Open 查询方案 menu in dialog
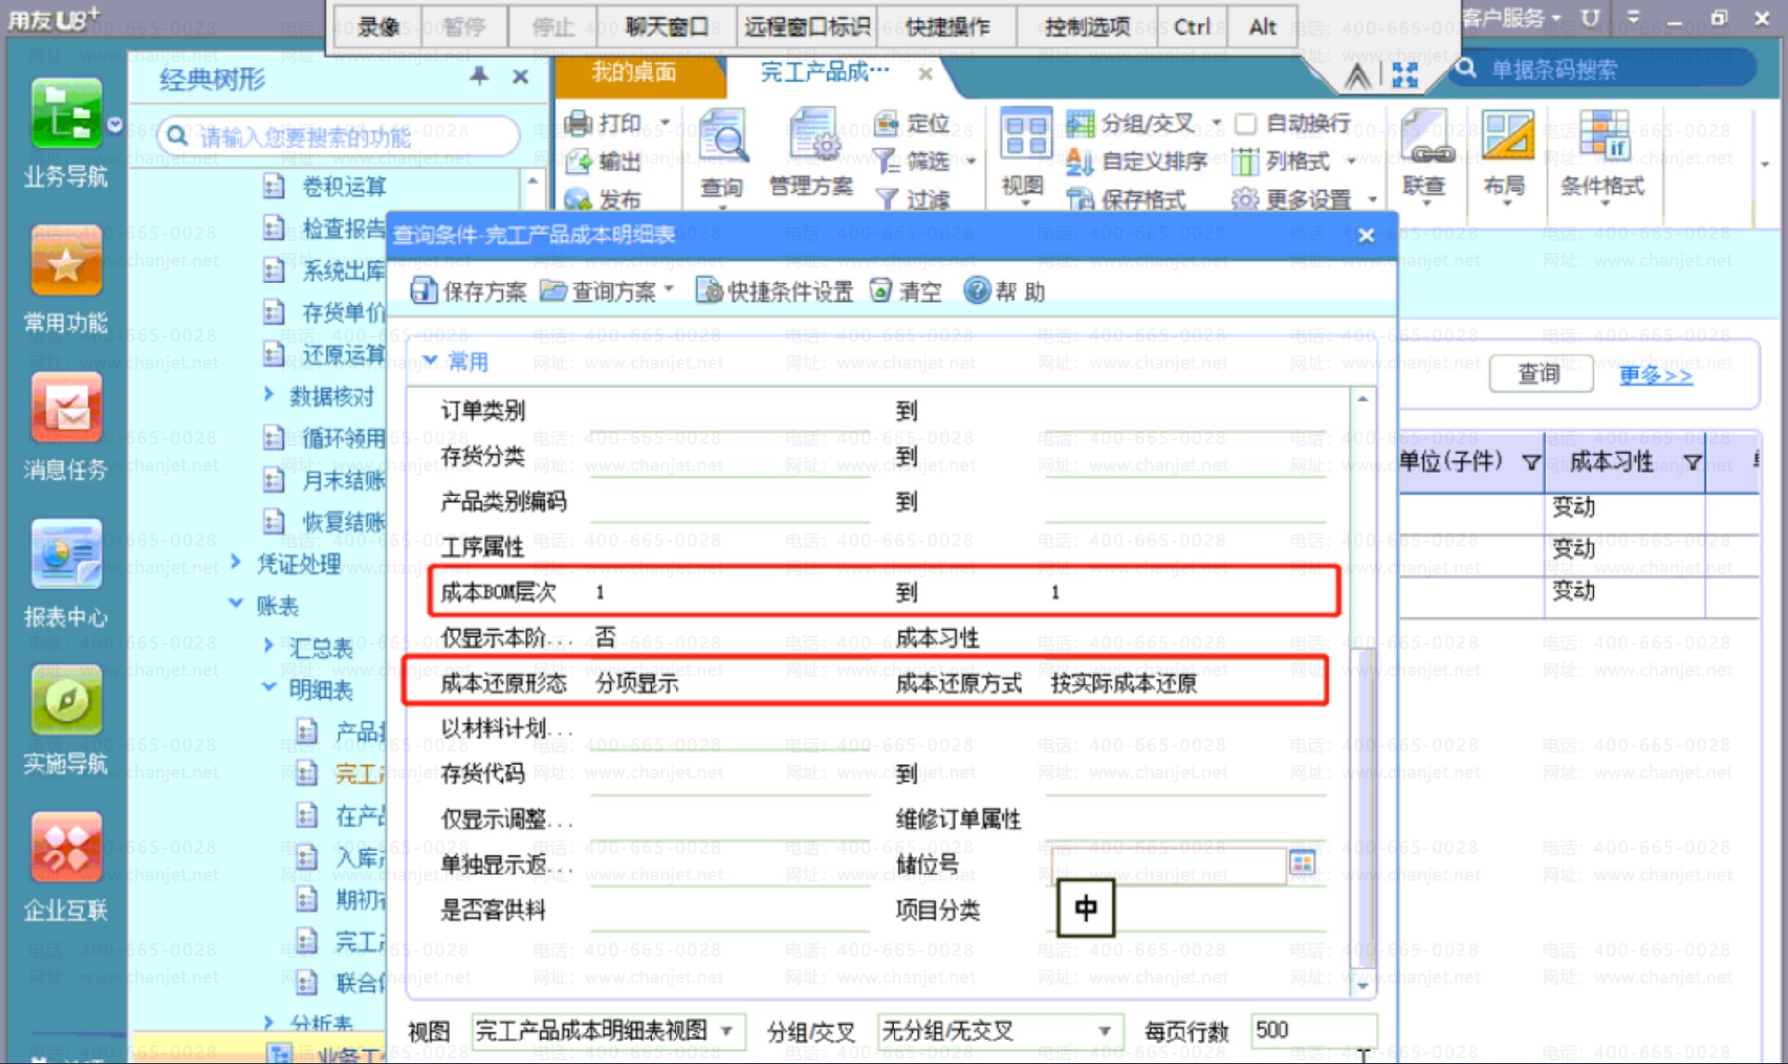 605,291
